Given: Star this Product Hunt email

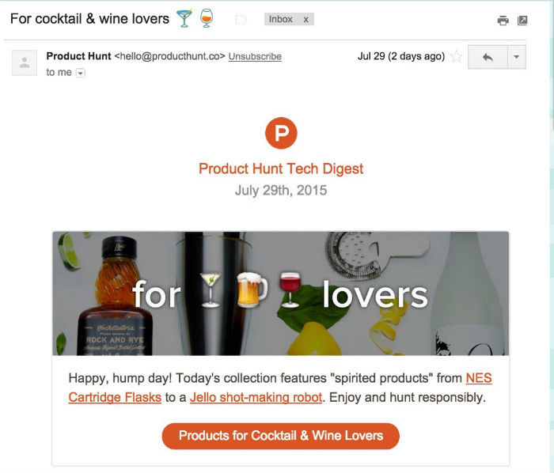Looking at the screenshot, I should click(x=457, y=56).
